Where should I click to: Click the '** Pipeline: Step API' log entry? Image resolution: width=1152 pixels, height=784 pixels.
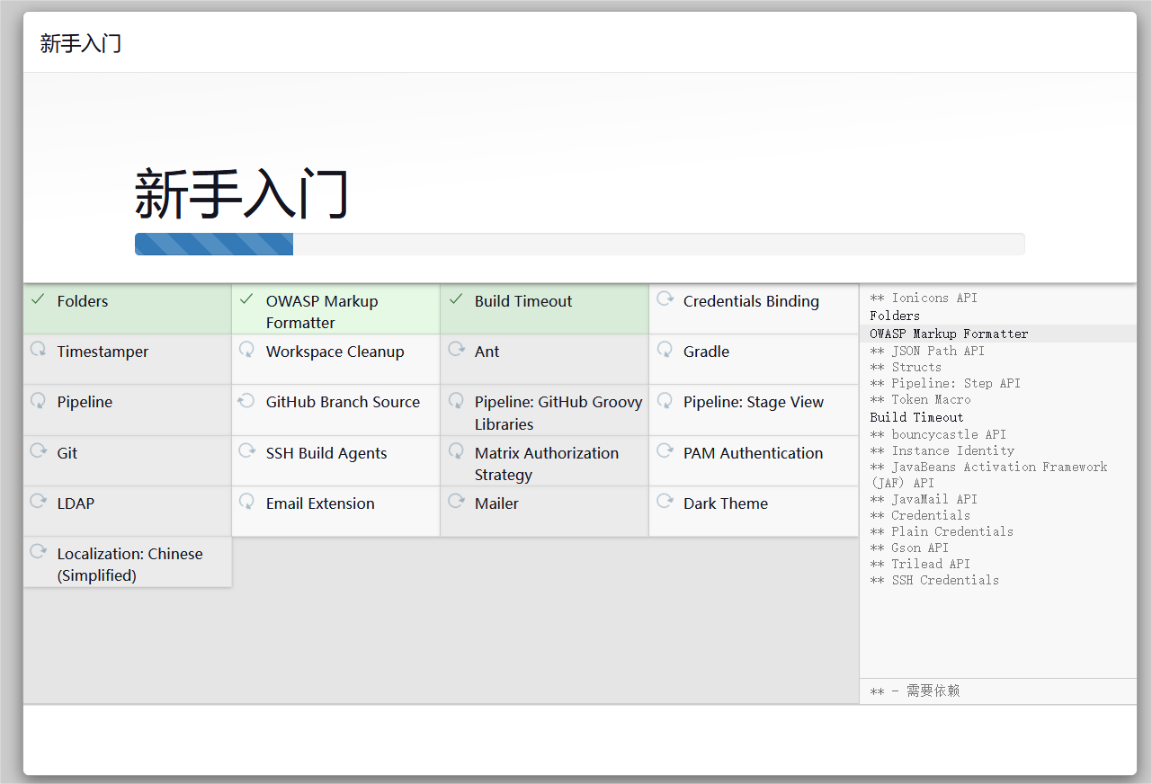pyautogui.click(x=945, y=383)
